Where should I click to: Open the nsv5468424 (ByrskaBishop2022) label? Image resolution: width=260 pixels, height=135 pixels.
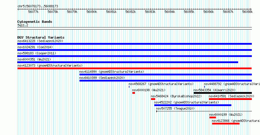tap(176, 96)
